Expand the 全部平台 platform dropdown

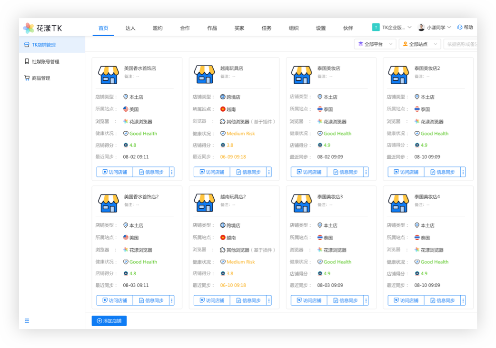pyautogui.click(x=375, y=44)
